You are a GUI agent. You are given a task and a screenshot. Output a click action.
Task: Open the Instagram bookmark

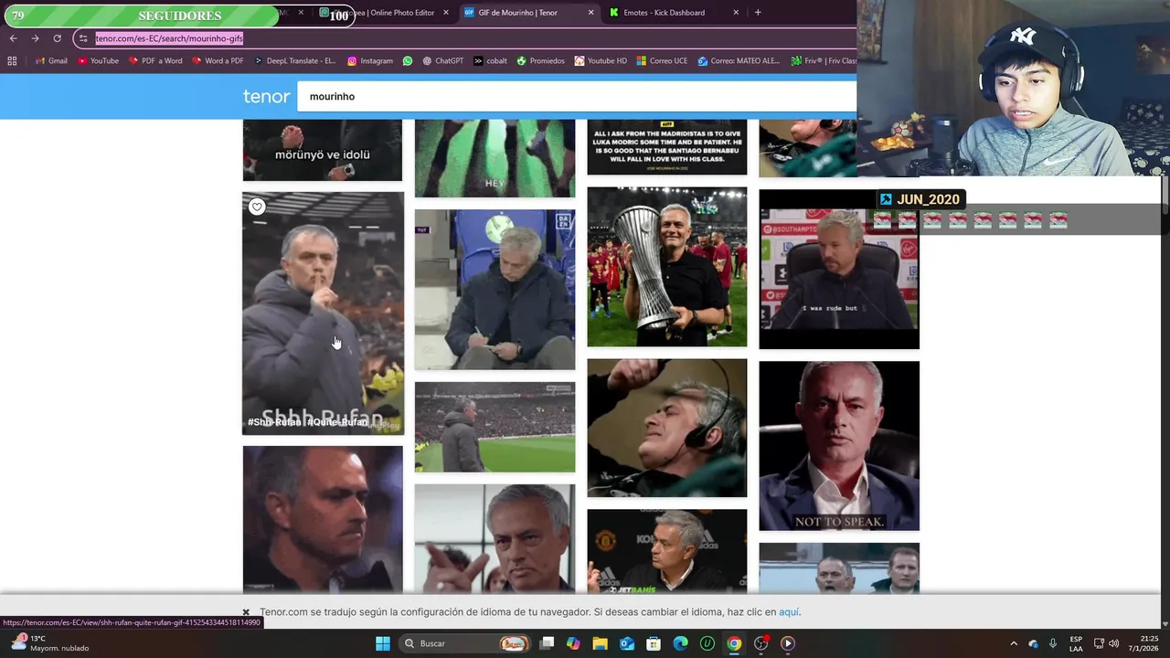tap(370, 61)
